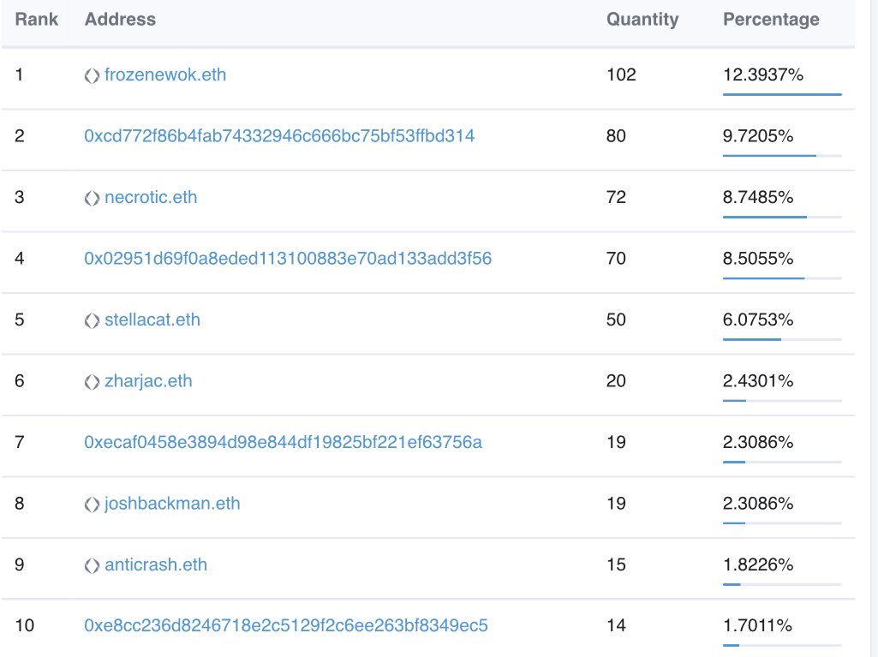Screen dimensions: 878x657
Task: Click the 9.7205% progress bar
Action: click(782, 156)
